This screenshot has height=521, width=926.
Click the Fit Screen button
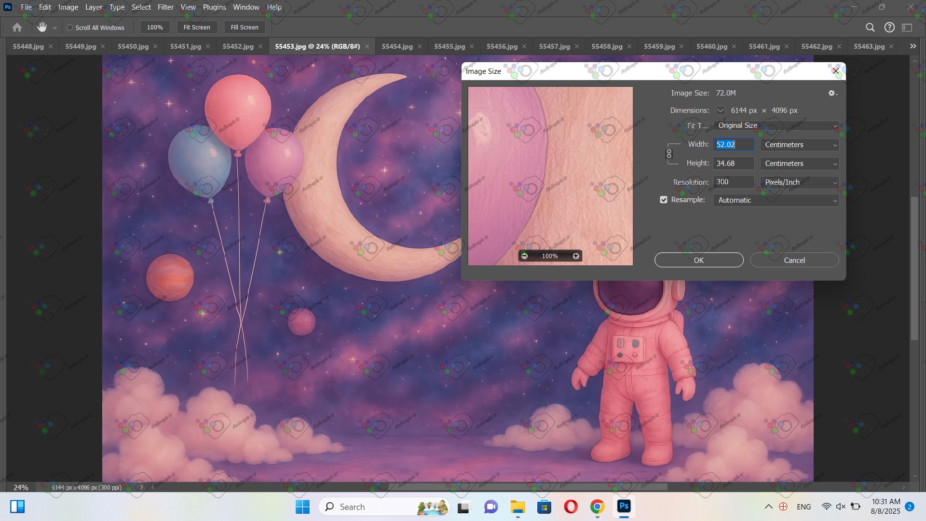click(197, 27)
